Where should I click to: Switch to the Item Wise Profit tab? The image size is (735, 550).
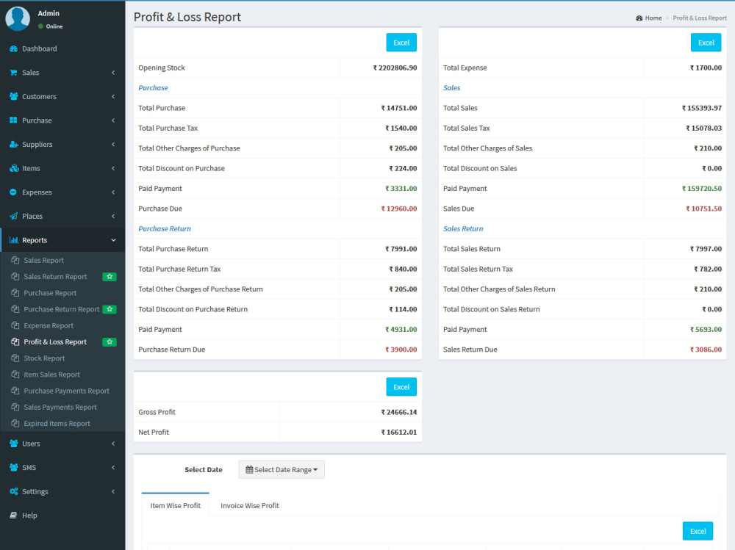[x=176, y=505]
